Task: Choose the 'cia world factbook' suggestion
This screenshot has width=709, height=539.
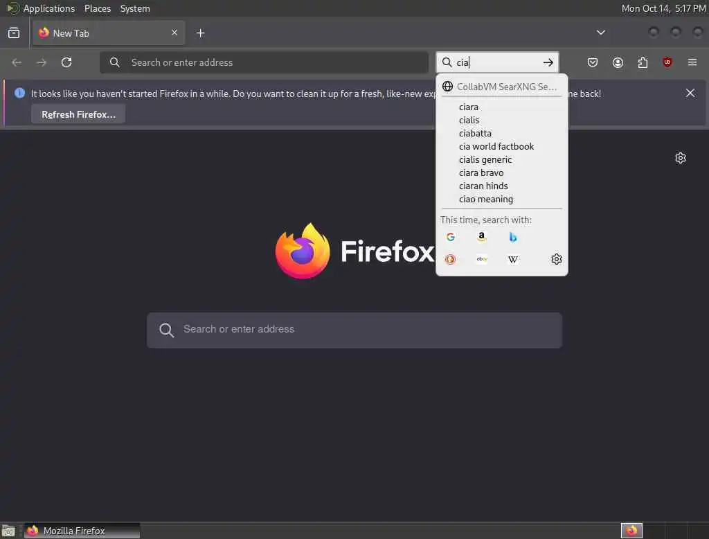Action: [x=502, y=147]
